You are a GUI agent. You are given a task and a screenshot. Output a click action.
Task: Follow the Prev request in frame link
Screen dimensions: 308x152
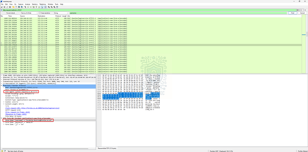18,112
